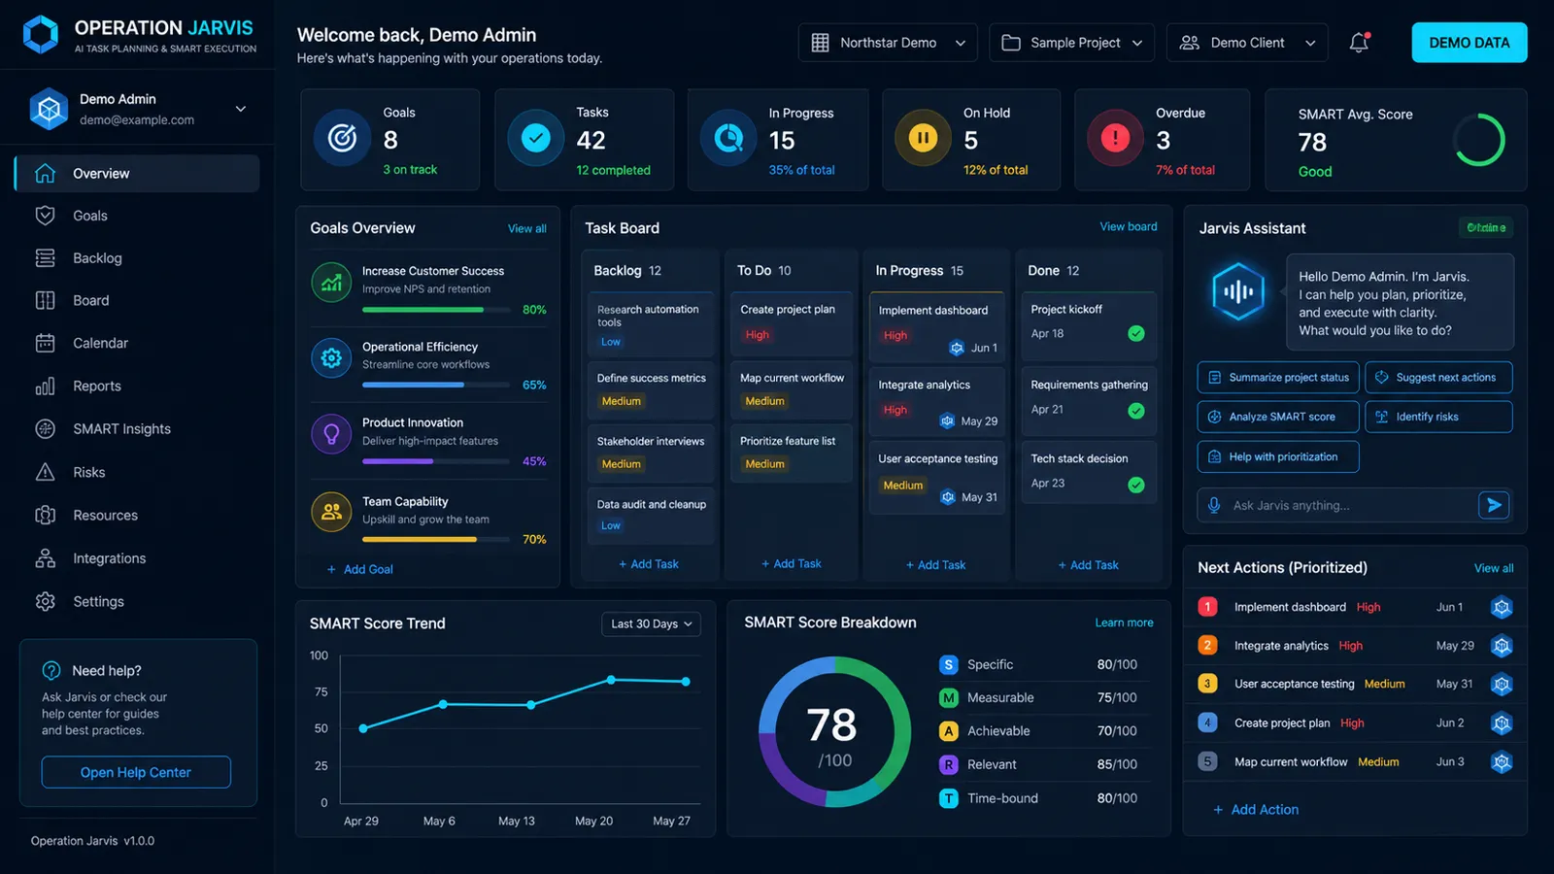Click the Need help question mark icon
Viewport: 1554px width, 874px height.
click(51, 671)
